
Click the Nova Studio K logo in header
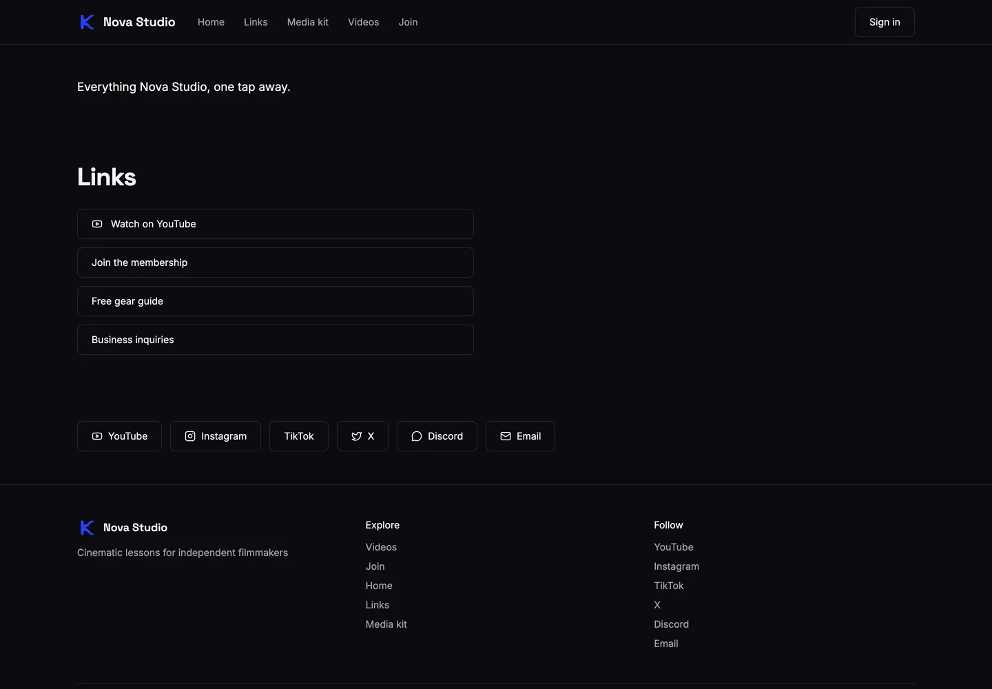(87, 22)
